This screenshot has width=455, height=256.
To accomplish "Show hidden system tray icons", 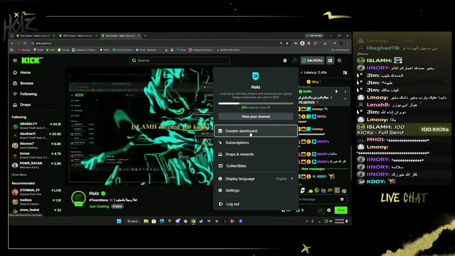I will pos(307,221).
